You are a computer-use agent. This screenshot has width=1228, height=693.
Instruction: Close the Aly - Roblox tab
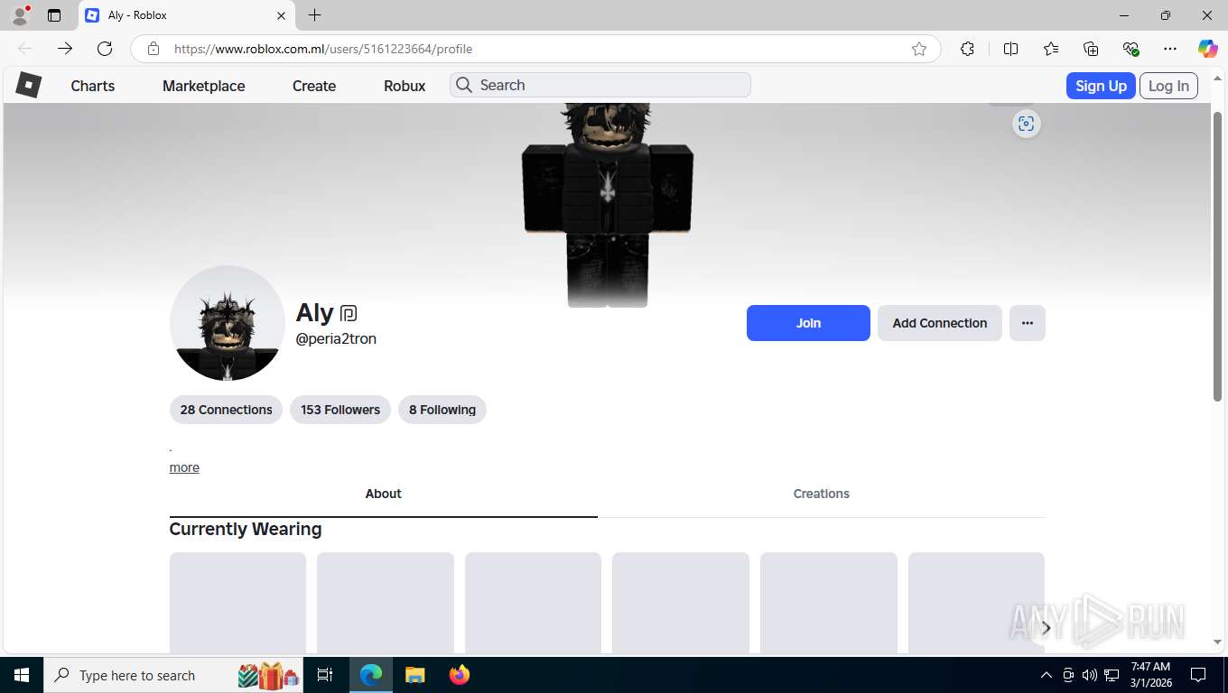[281, 15]
